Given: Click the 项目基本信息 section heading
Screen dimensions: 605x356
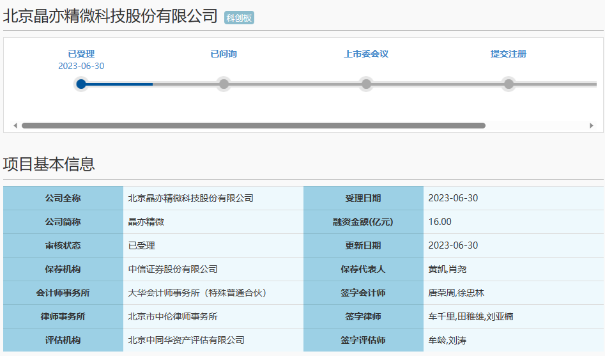Looking at the screenshot, I should tap(49, 164).
